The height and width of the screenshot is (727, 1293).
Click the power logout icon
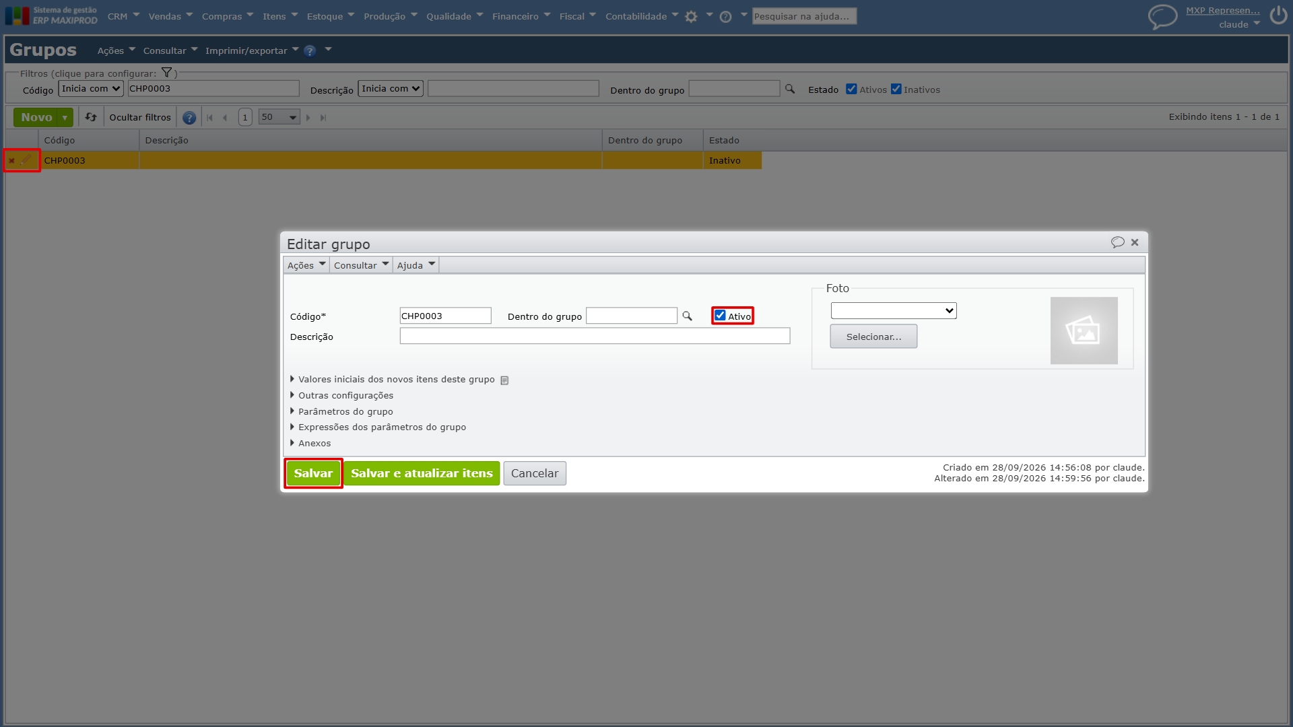[x=1278, y=15]
